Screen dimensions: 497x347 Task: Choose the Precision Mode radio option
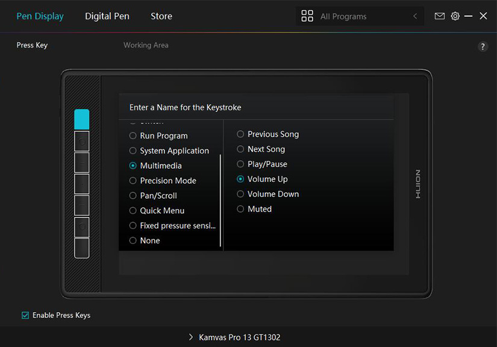click(x=133, y=181)
